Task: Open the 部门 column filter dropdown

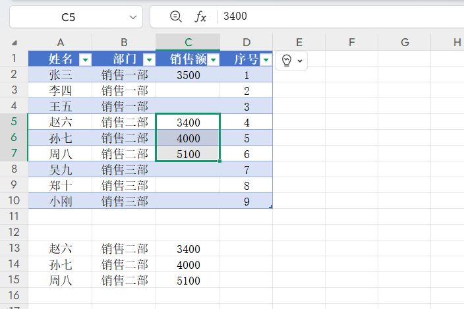Action: tap(148, 60)
